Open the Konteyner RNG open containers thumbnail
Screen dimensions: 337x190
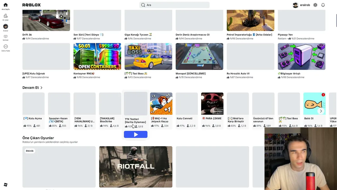pyautogui.click(x=97, y=56)
